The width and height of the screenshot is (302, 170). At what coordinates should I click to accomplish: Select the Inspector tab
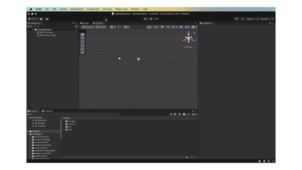click(x=206, y=23)
